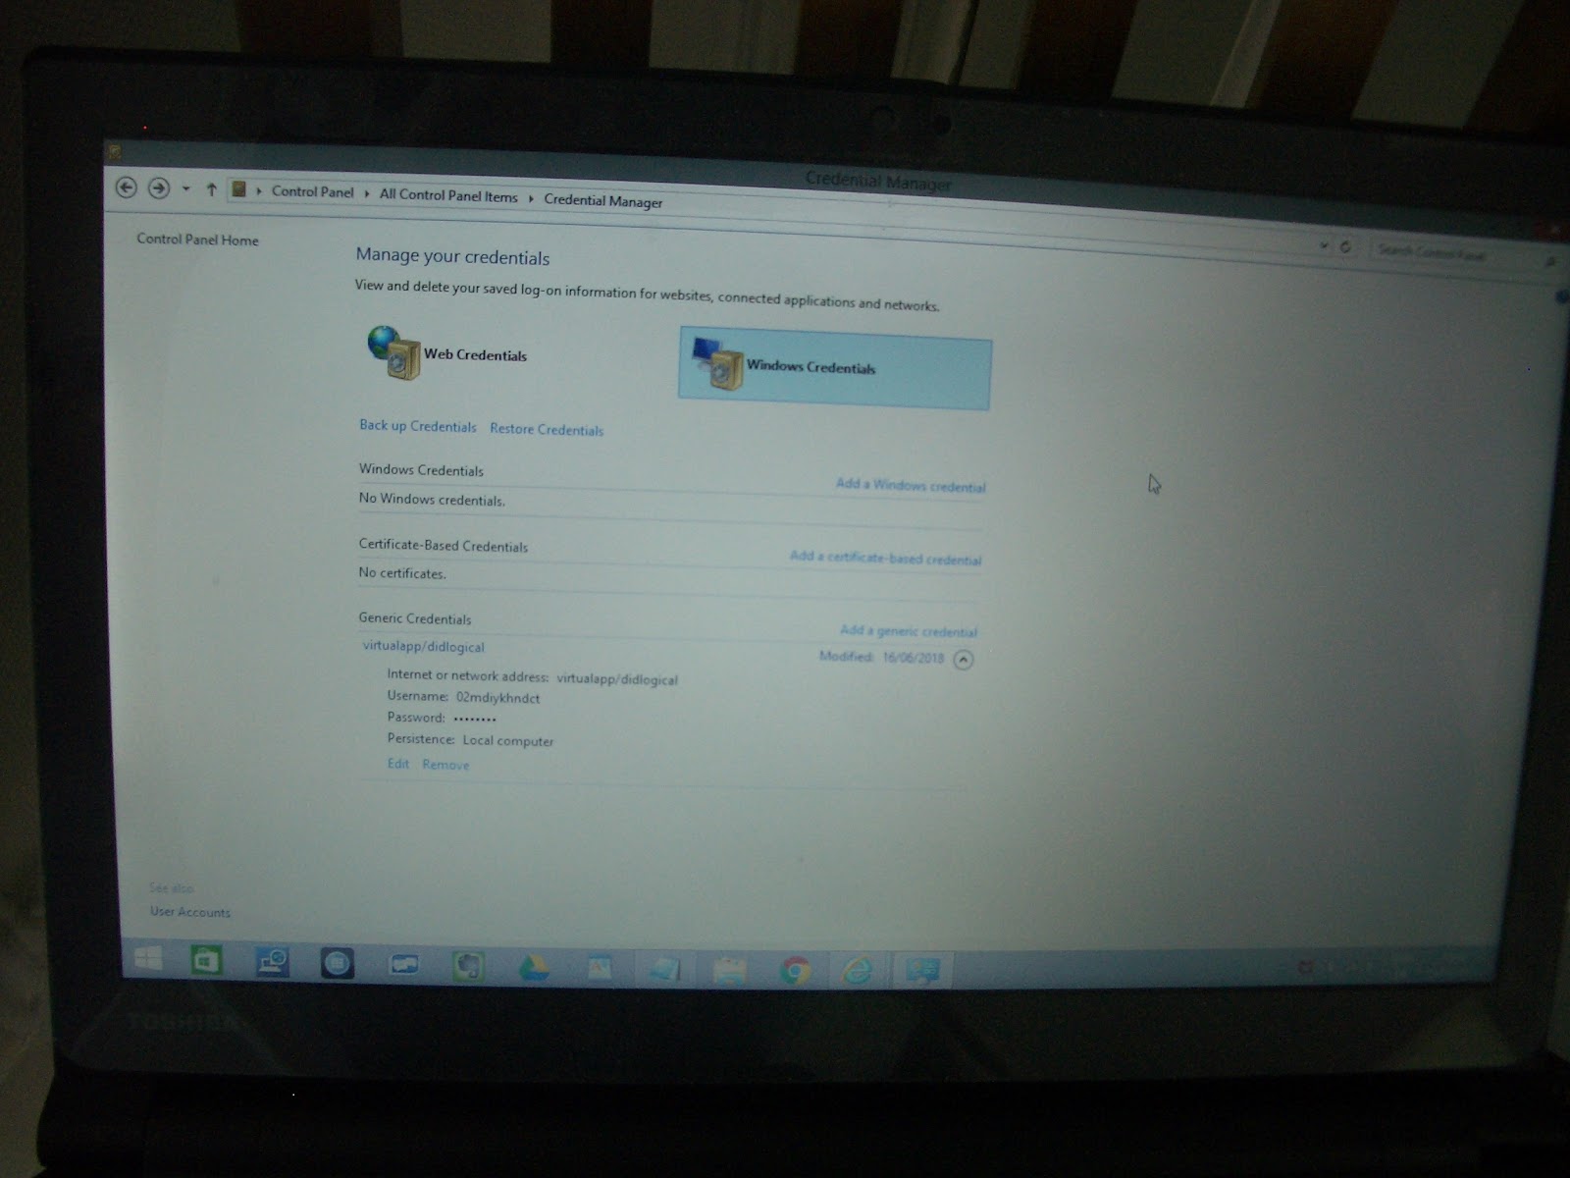
Task: Expand the arrow after All Control Panel Items
Action: point(531,198)
